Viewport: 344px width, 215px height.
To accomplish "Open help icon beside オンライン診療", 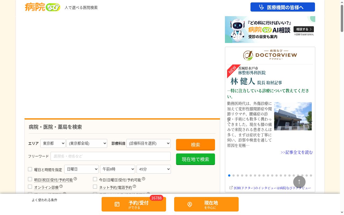I will 61,187.
